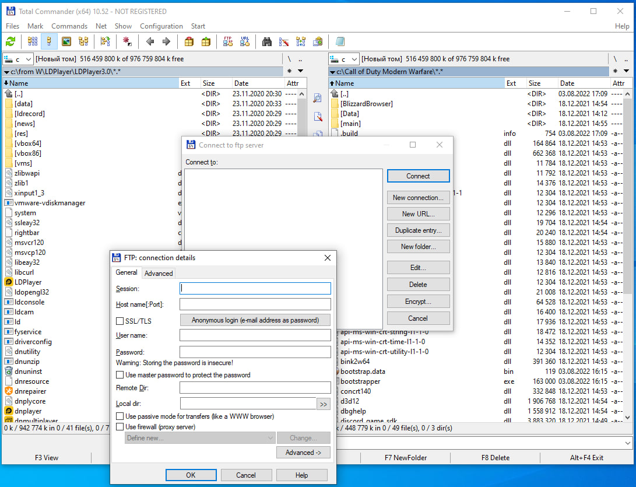Enable the SSL/TLS checkbox
The height and width of the screenshot is (487, 636).
click(x=120, y=321)
